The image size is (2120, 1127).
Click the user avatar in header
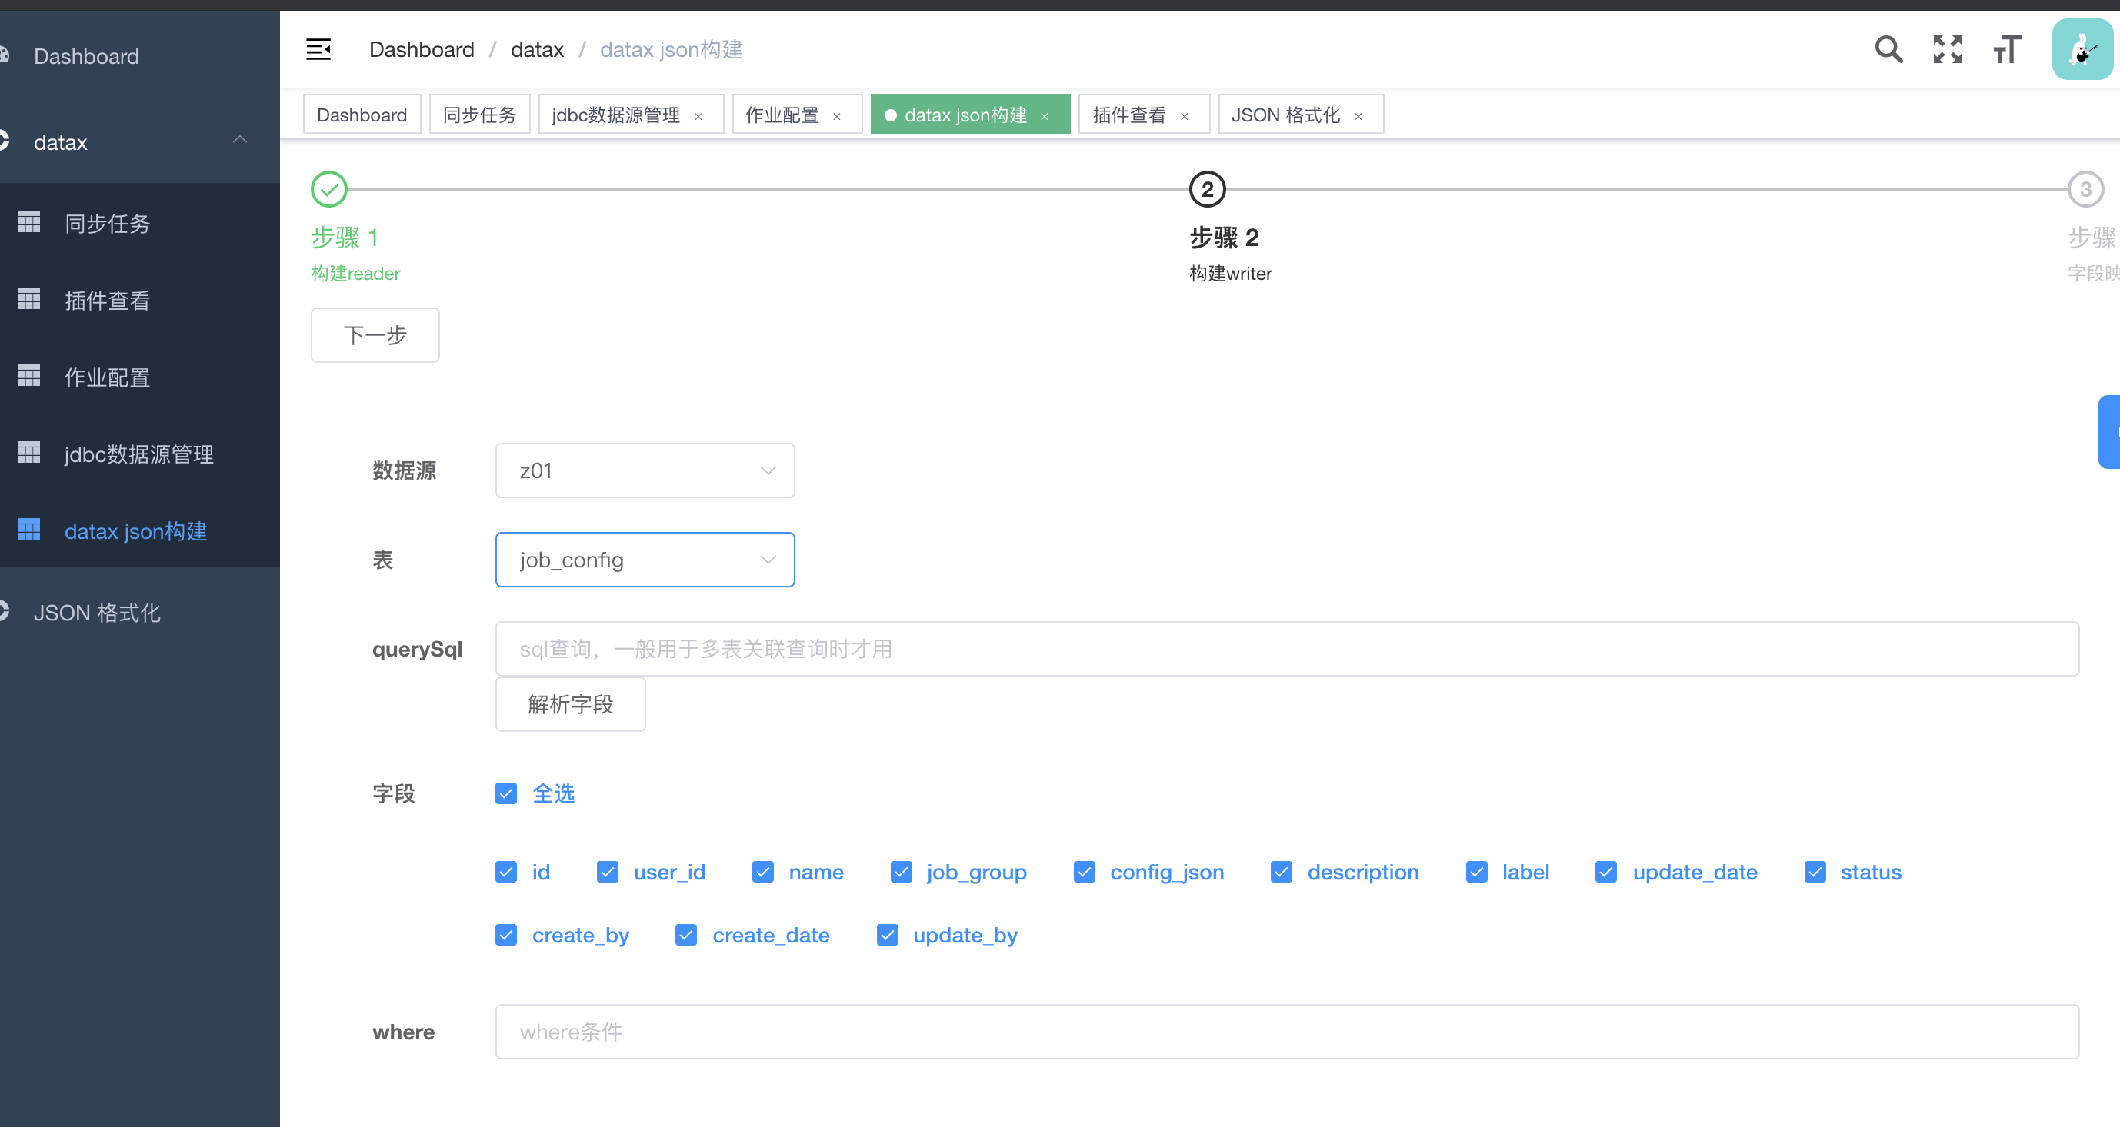[x=2082, y=49]
